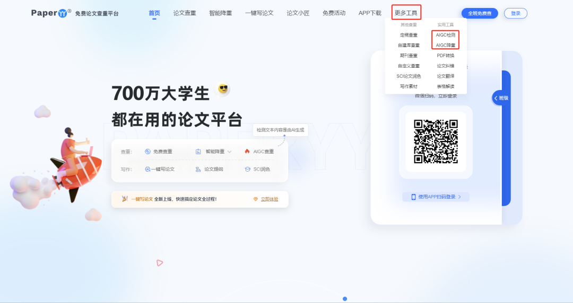Click the sunglasses emoji icon
This screenshot has height=303, width=573.
tap(222, 88)
